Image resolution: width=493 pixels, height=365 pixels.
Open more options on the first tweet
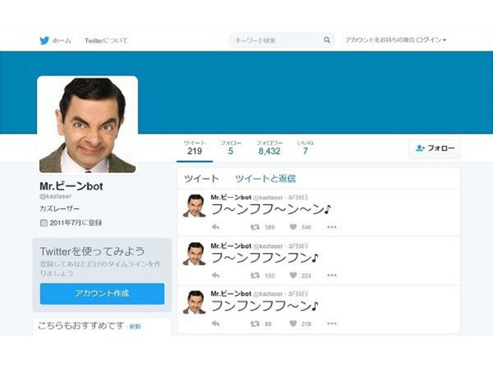[332, 227]
